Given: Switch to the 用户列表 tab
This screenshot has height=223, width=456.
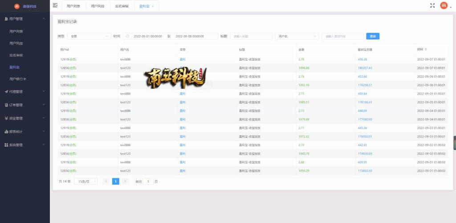Looking at the screenshot, I should (73, 6).
